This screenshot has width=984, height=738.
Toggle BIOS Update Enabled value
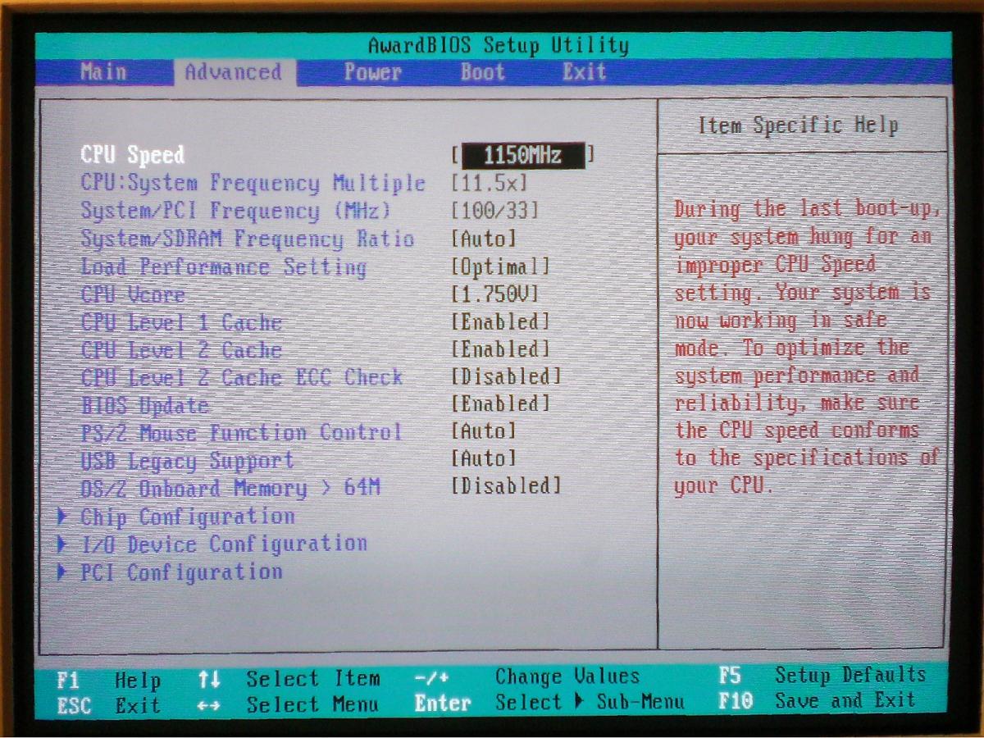coord(500,404)
